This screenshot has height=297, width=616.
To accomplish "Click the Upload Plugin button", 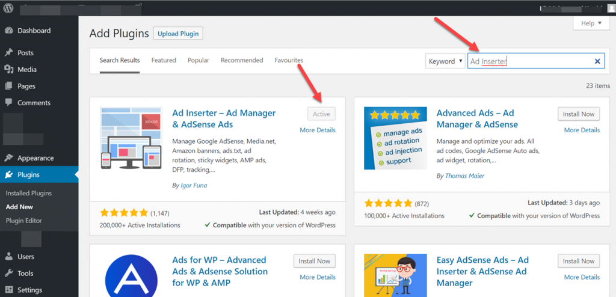I will (x=178, y=34).
